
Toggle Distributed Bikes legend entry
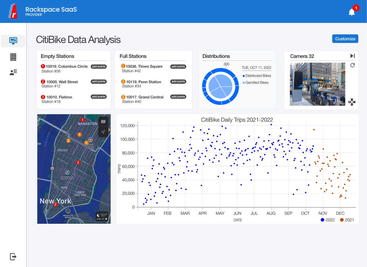[257, 76]
